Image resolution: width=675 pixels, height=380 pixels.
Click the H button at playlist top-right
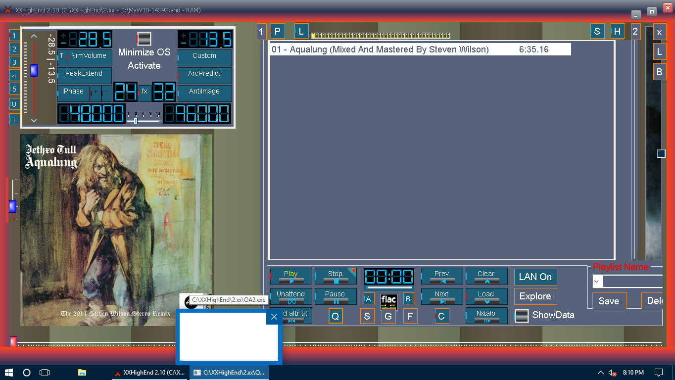point(618,31)
